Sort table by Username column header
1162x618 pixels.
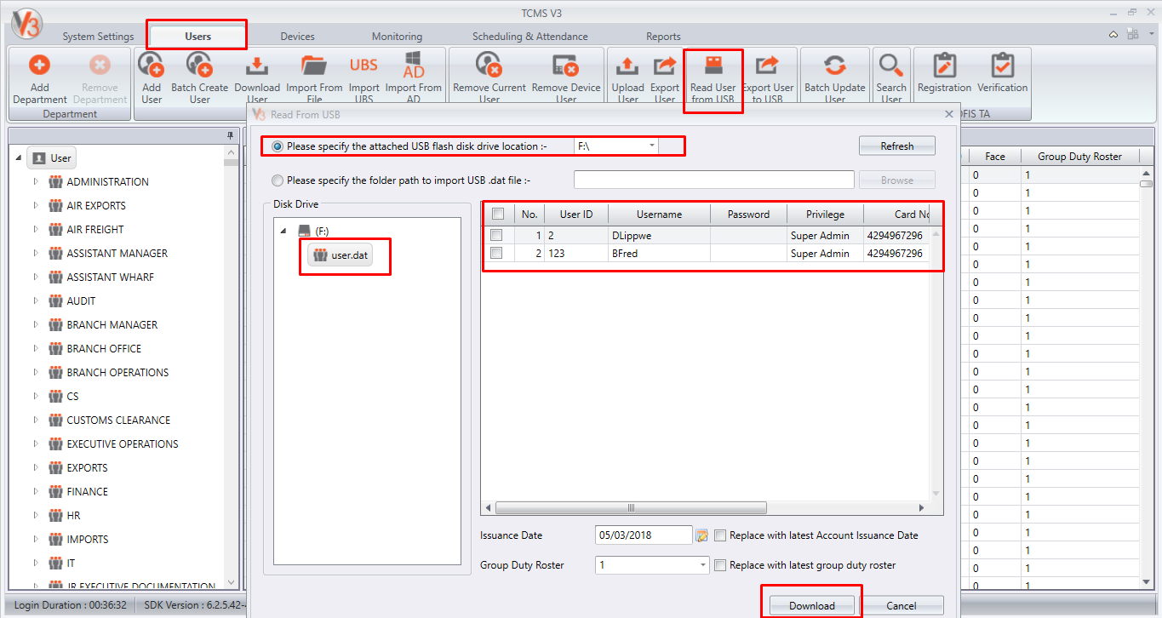(659, 215)
